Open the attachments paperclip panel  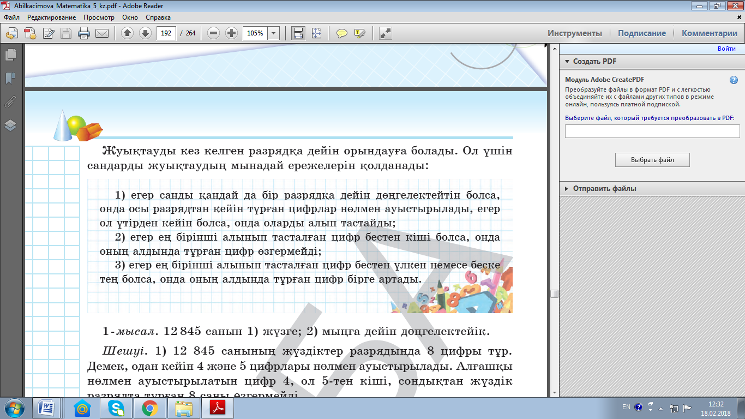[10, 102]
